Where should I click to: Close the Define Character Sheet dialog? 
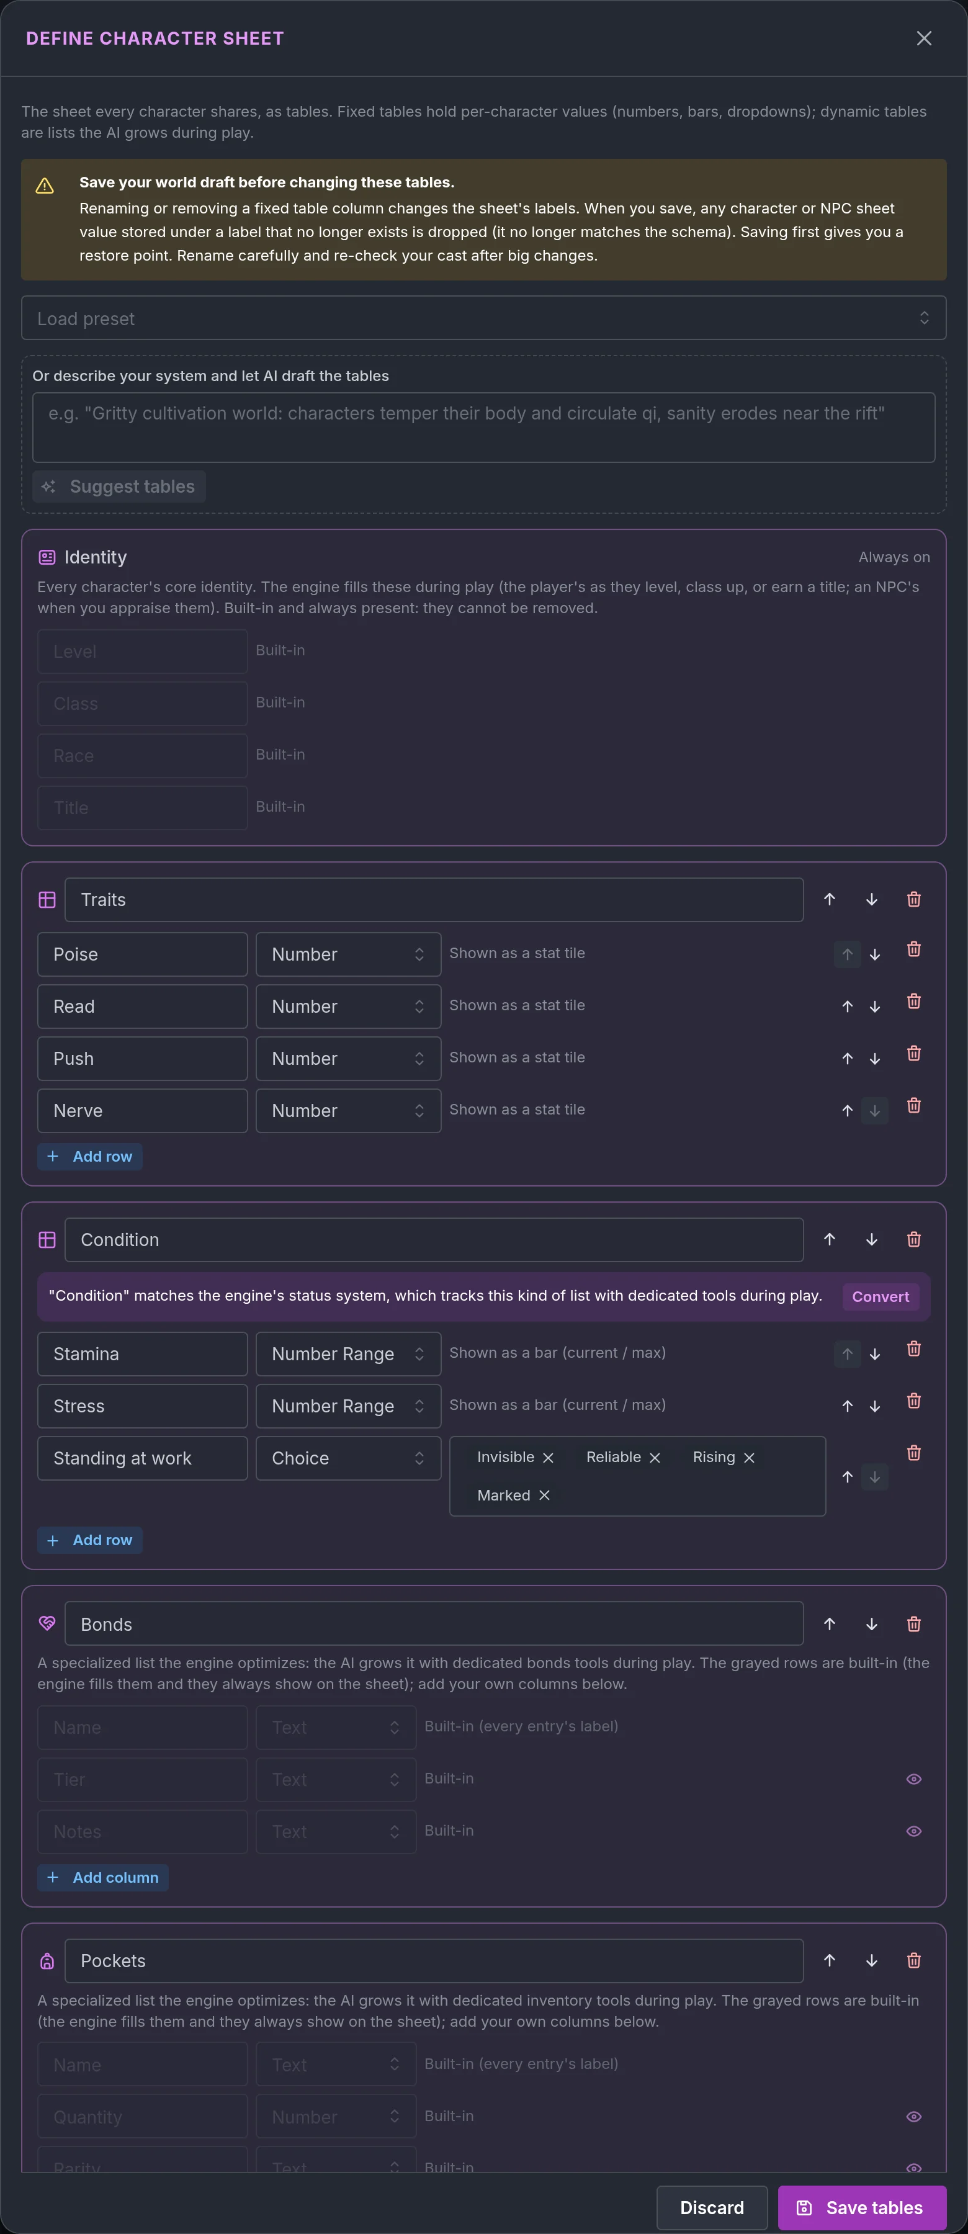point(924,38)
